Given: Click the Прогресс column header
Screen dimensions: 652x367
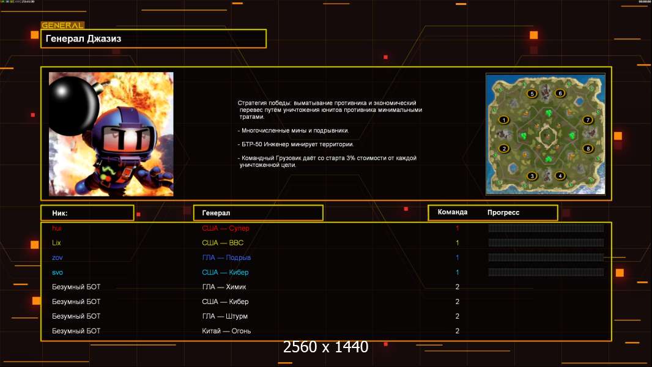Looking at the screenshot, I should (x=503, y=212).
